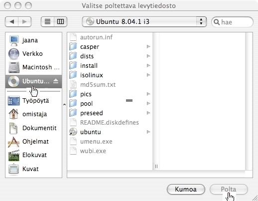Switch to column view mode
Image resolution: width=258 pixels, height=201 pixels.
tap(60, 21)
